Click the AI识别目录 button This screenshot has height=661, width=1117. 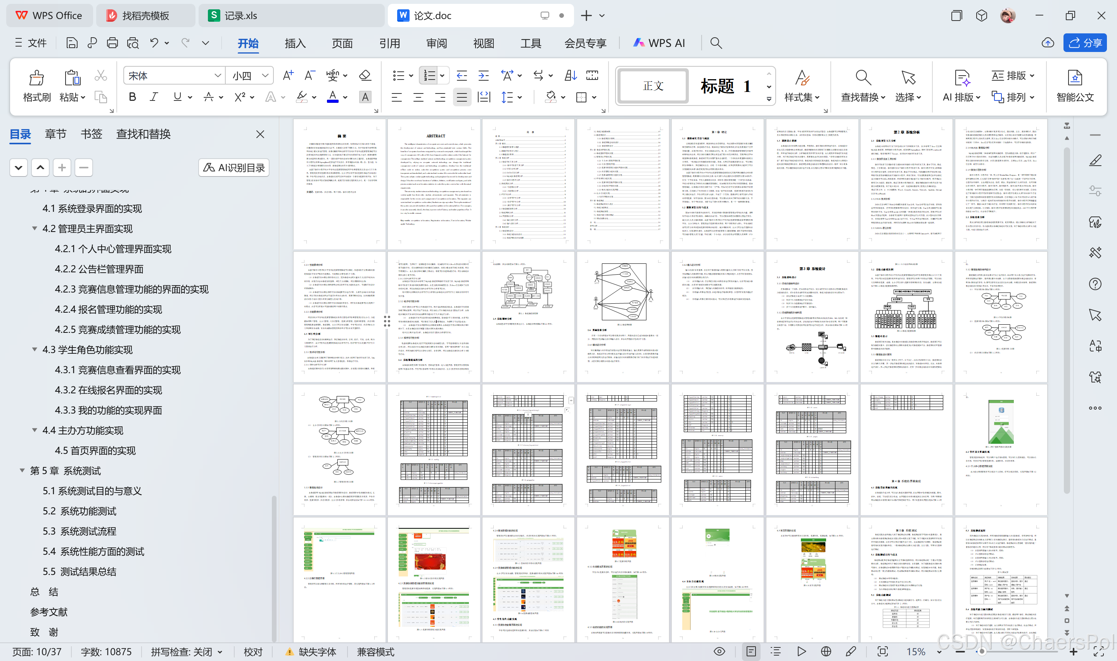[234, 168]
